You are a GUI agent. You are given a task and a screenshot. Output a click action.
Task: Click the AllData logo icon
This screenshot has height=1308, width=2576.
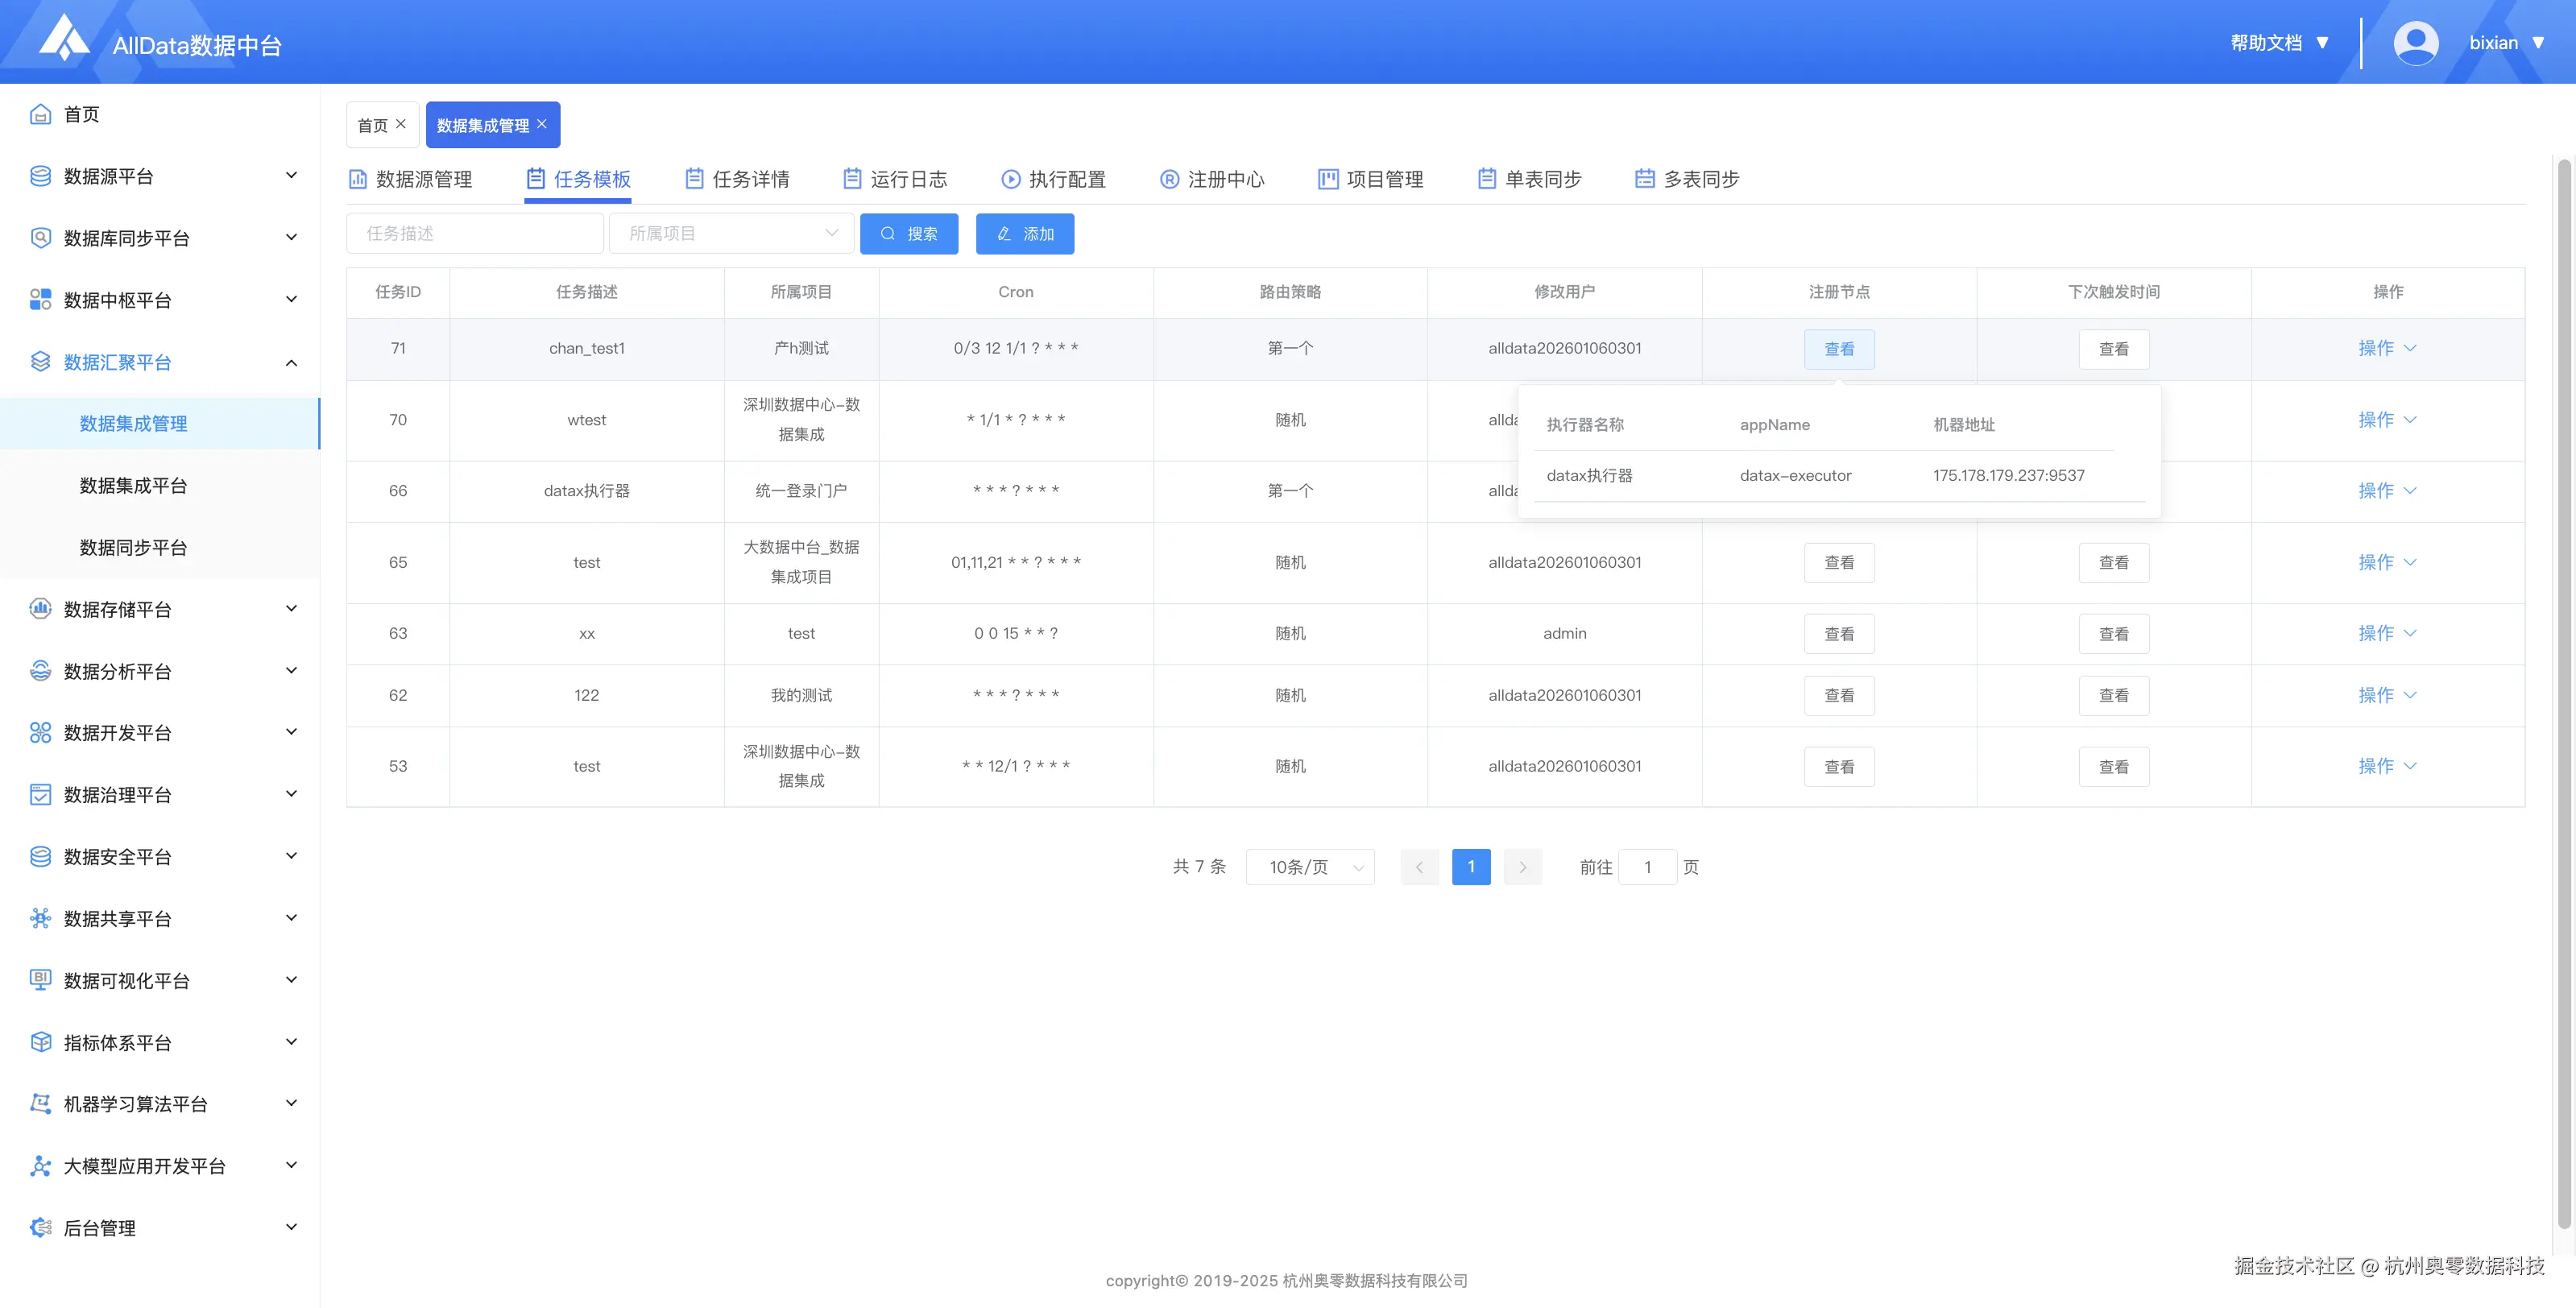(x=64, y=38)
